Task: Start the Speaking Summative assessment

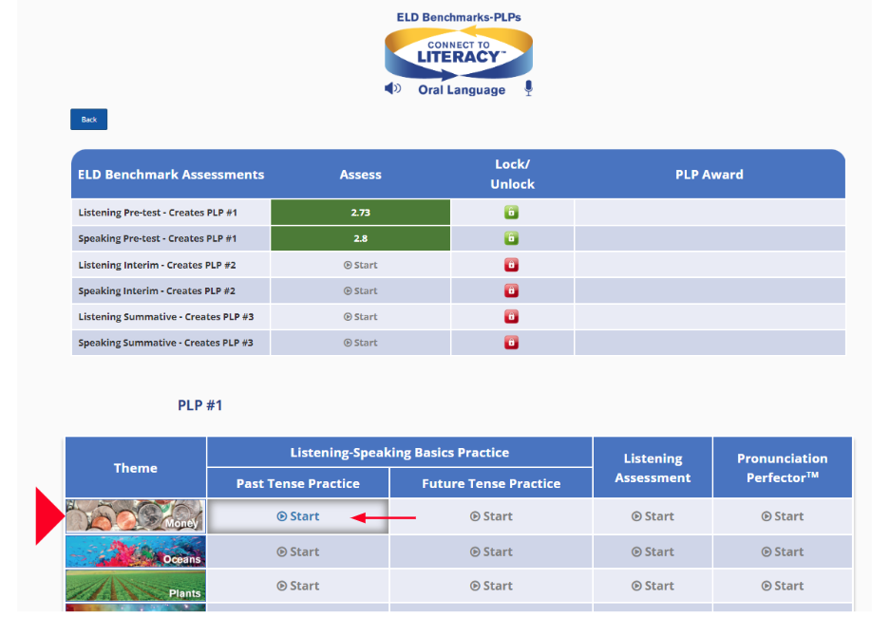Action: (360, 343)
